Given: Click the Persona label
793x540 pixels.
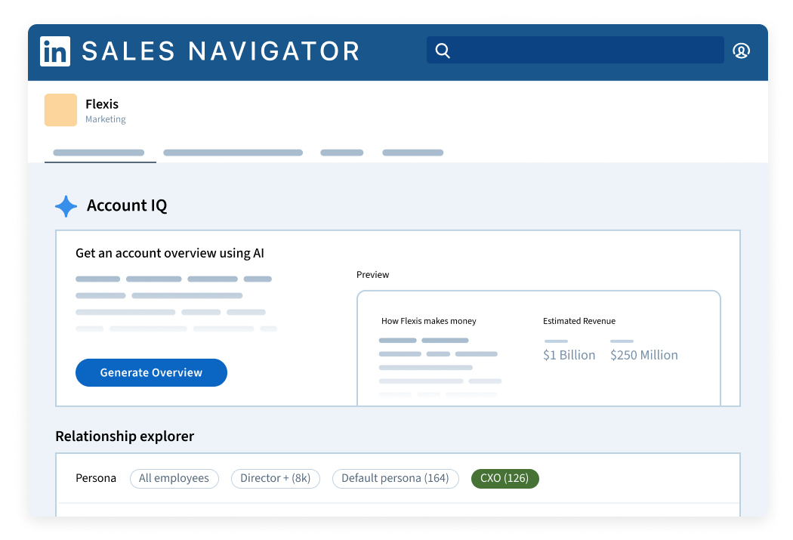Looking at the screenshot, I should (x=96, y=478).
